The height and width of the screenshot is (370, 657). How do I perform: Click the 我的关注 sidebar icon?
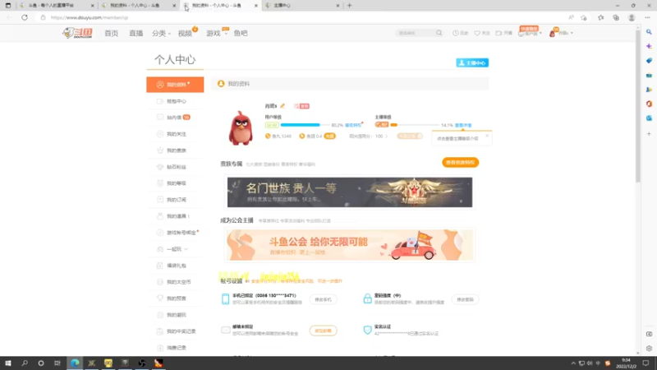point(160,134)
